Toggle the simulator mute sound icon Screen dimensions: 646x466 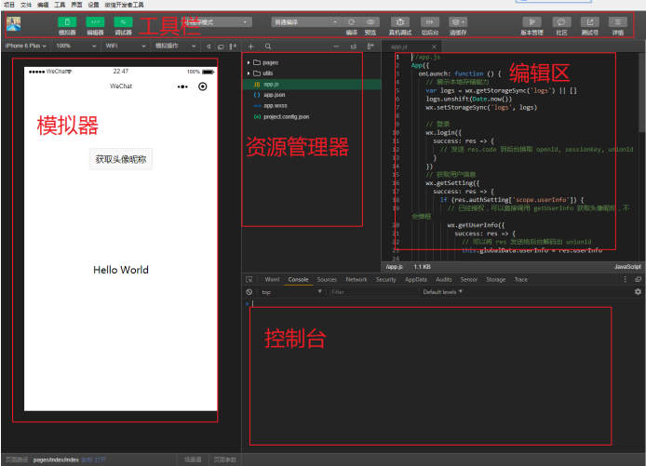[x=209, y=47]
